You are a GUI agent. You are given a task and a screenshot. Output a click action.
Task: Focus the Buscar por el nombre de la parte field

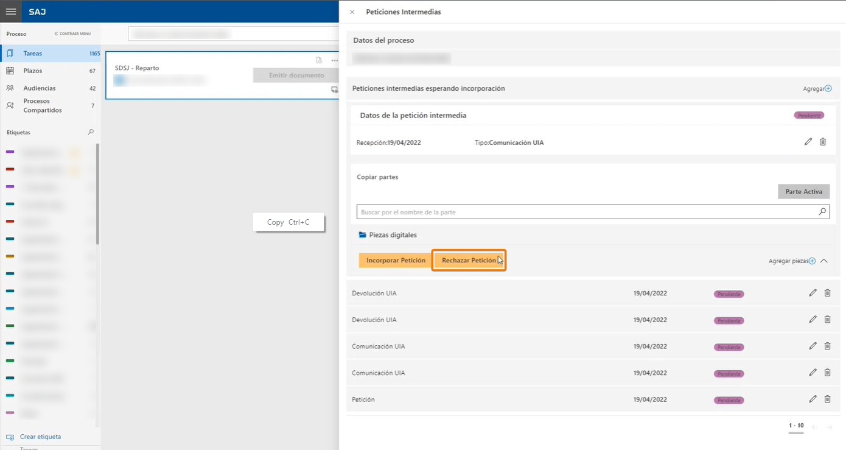[x=593, y=212]
